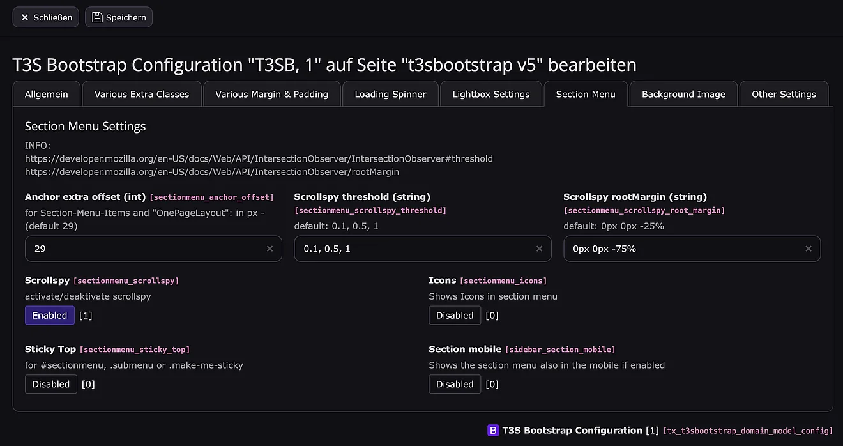Toggle the Icons Disabled switch
Viewport: 843px width, 446px height.
point(455,315)
